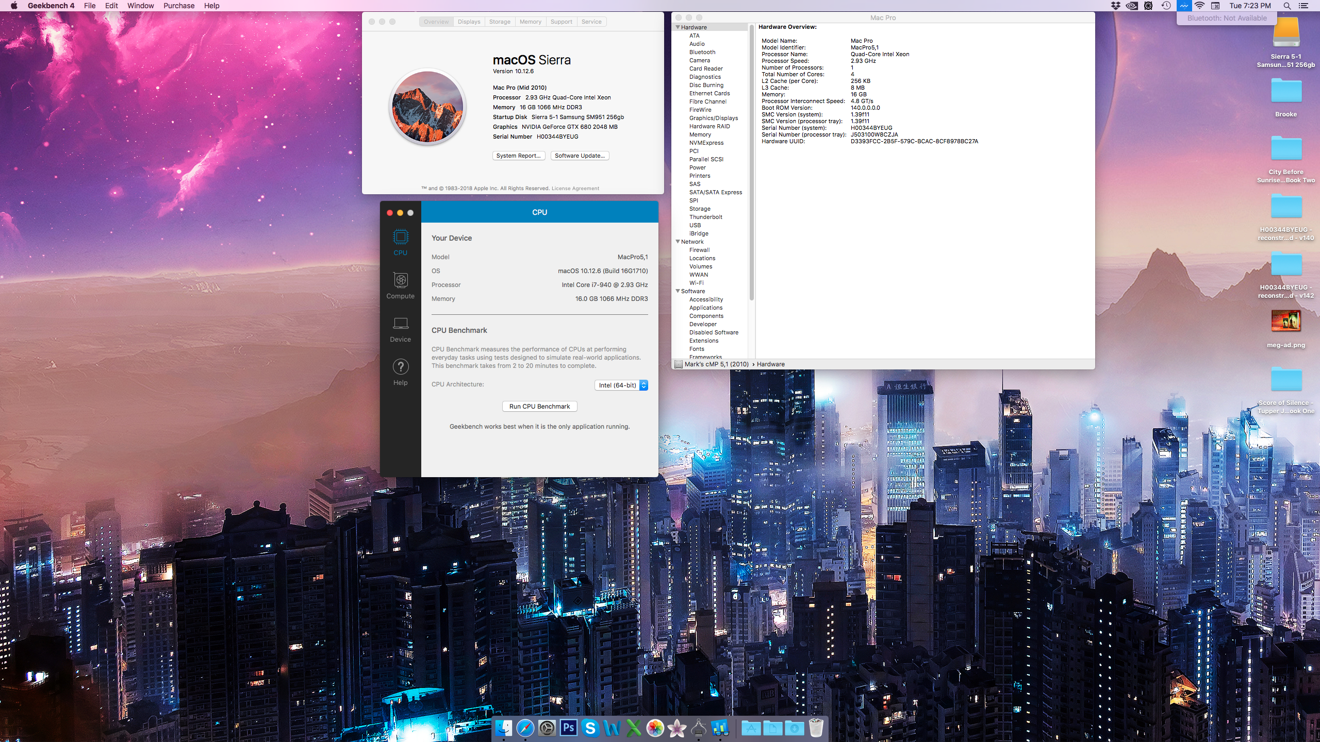Open the License Agreement link

(x=575, y=189)
